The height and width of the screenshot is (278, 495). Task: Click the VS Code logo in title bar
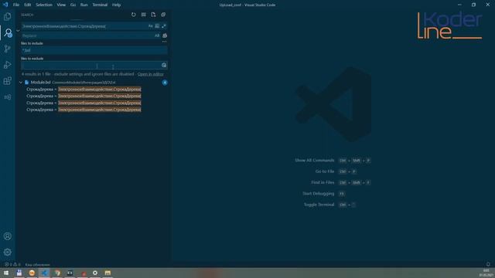click(5, 5)
